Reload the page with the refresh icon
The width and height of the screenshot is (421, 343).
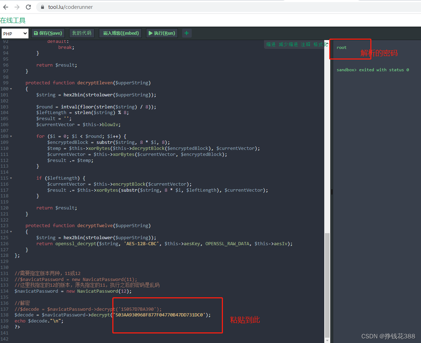[x=28, y=7]
